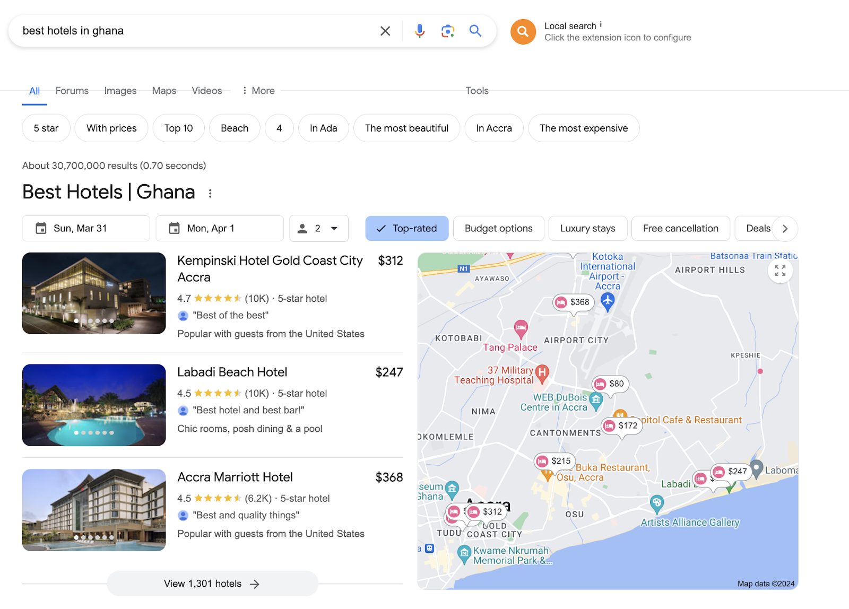
Task: Click Tang Palace hotel marker
Action: coord(521,328)
